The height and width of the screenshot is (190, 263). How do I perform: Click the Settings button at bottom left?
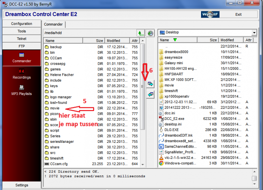click(x=22, y=185)
